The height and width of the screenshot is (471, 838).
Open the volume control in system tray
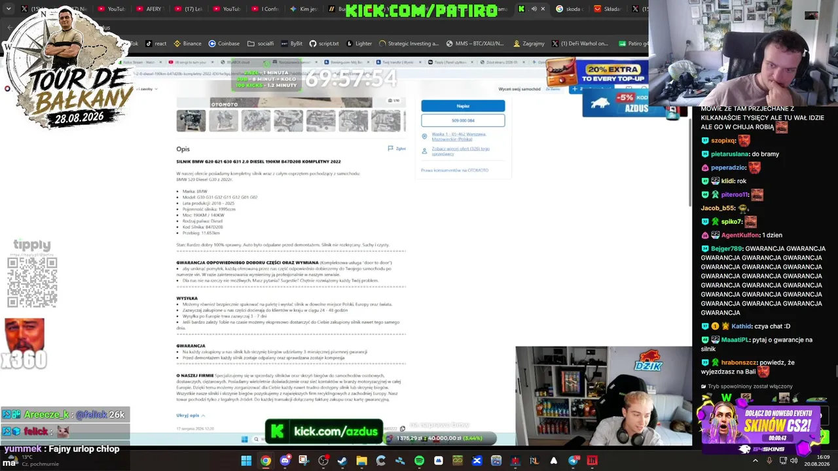[x=793, y=461]
